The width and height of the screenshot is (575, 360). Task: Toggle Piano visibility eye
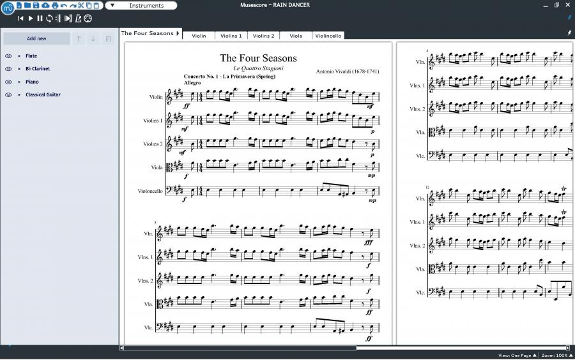[x=8, y=82]
